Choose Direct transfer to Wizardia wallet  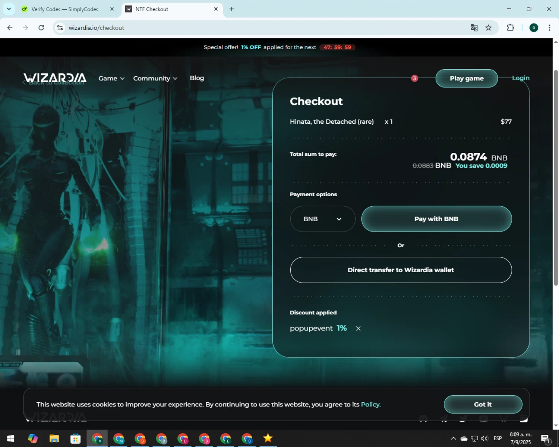[401, 270]
